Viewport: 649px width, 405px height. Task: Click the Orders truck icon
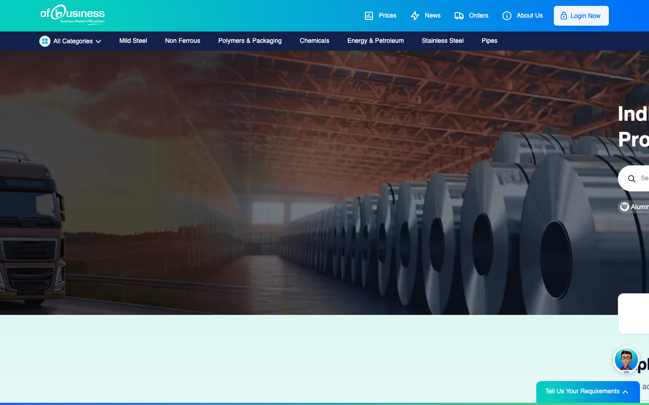point(459,16)
